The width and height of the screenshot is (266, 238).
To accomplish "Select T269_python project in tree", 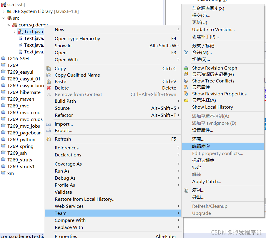I will tap(21, 140).
